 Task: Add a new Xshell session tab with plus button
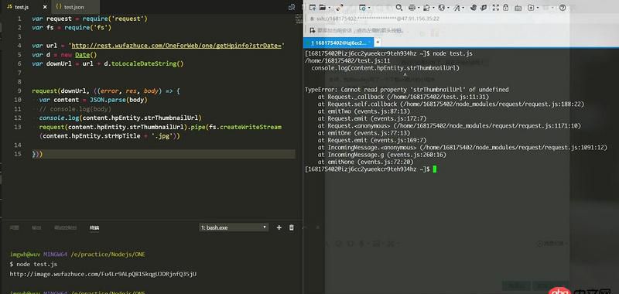pos(378,42)
